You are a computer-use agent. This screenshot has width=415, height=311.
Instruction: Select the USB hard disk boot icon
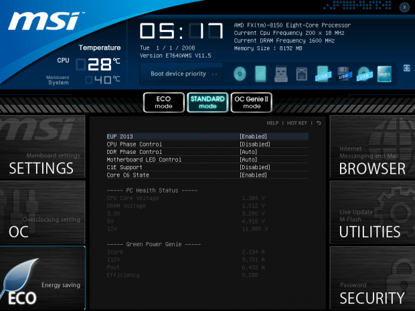[323, 74]
